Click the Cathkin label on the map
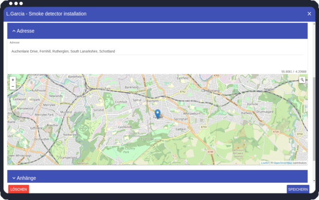The width and height of the screenshot is (319, 200). pyautogui.click(x=181, y=129)
